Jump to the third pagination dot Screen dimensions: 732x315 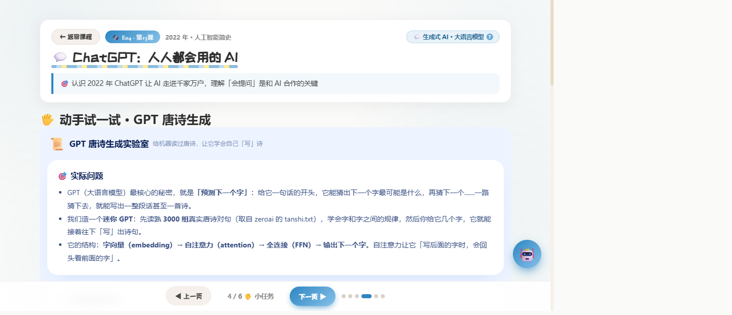(357, 296)
